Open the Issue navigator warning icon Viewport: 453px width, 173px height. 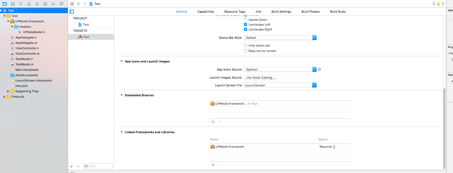pyautogui.click(x=29, y=4)
